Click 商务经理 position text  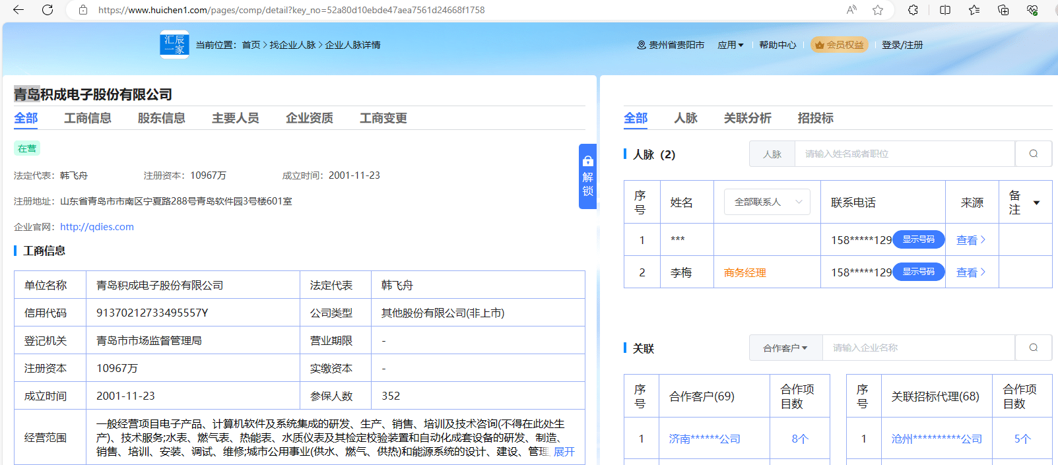(744, 272)
